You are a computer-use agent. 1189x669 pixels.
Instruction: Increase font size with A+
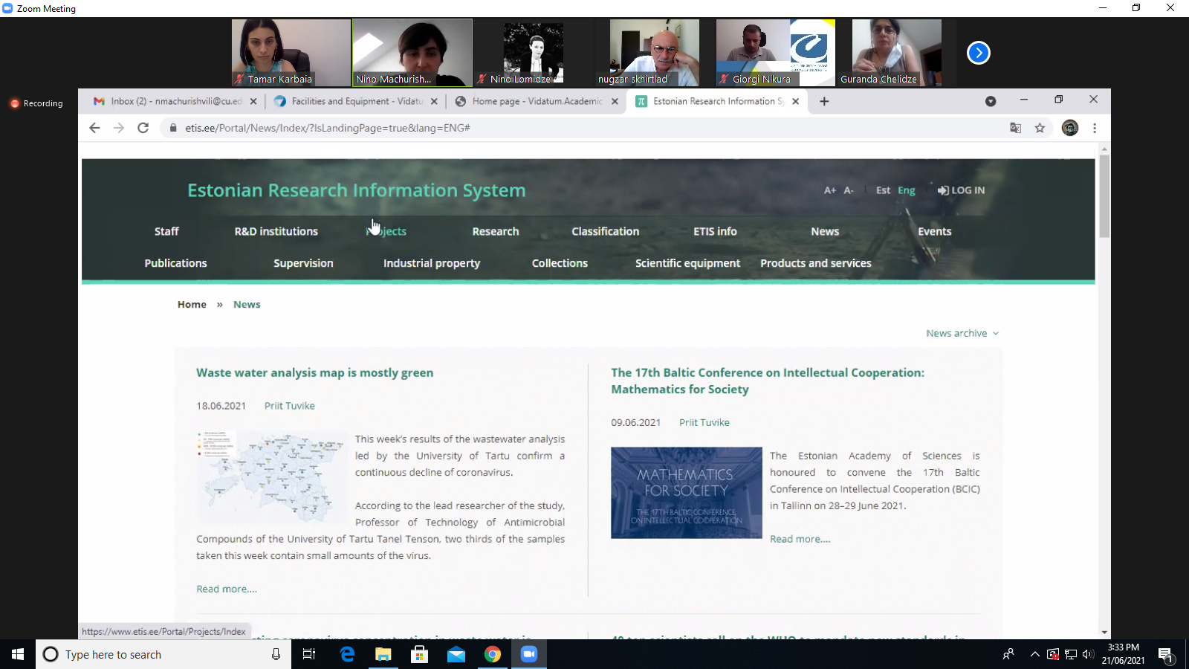pos(830,190)
